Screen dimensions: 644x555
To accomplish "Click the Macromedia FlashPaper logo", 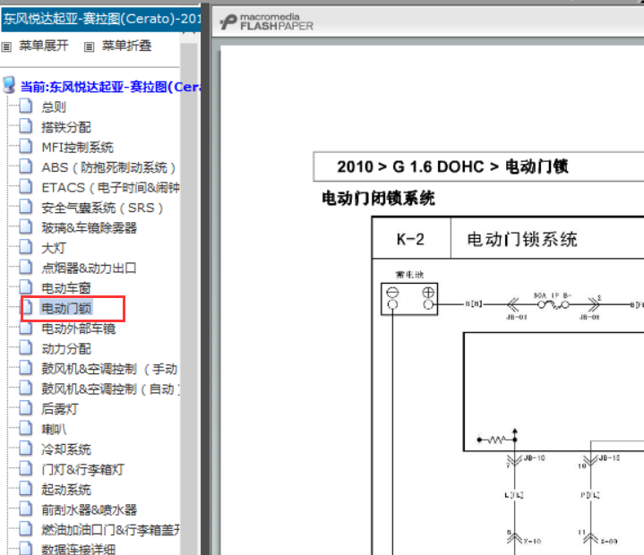I will [x=266, y=21].
